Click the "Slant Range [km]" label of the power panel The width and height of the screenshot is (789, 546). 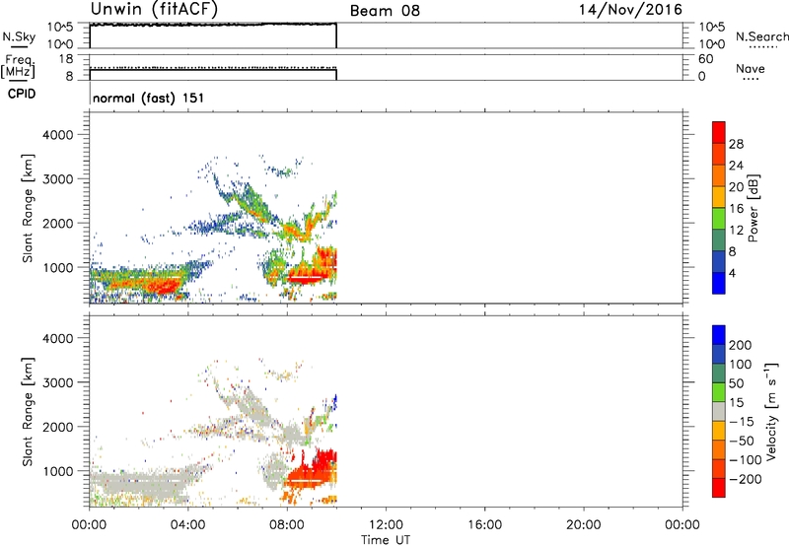(x=28, y=208)
